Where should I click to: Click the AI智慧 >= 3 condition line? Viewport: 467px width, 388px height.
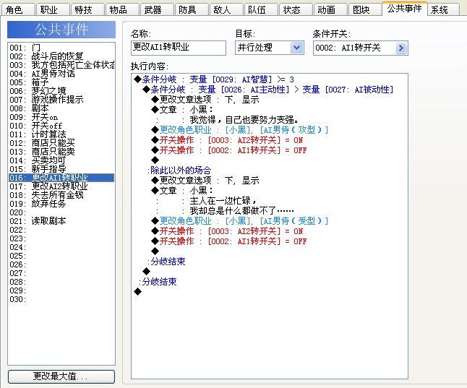point(214,79)
